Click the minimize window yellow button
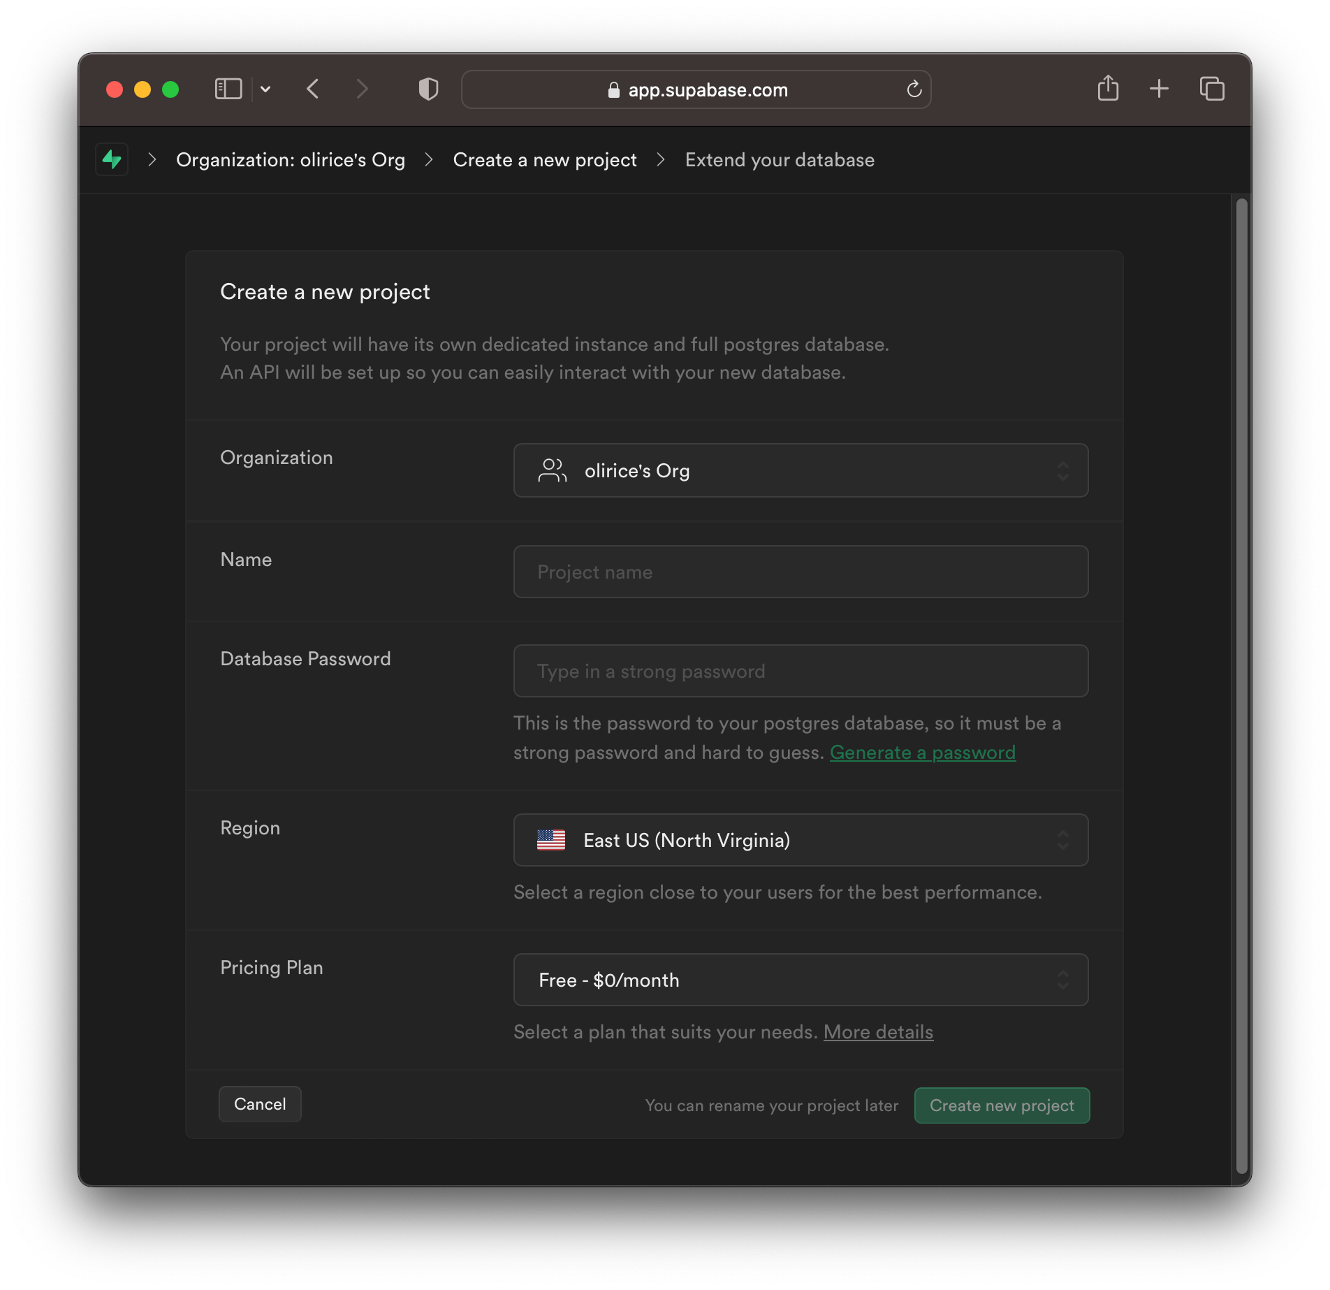This screenshot has width=1330, height=1290. tap(142, 89)
